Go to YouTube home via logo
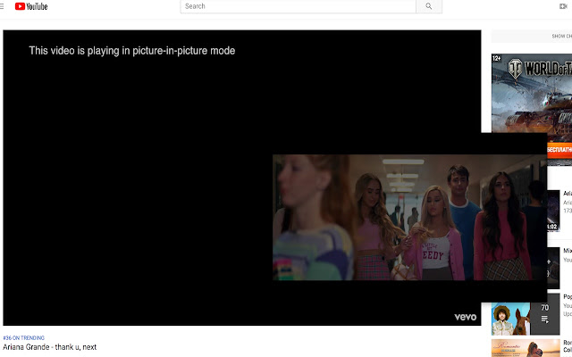Image resolution: width=572 pixels, height=357 pixels. (31, 6)
